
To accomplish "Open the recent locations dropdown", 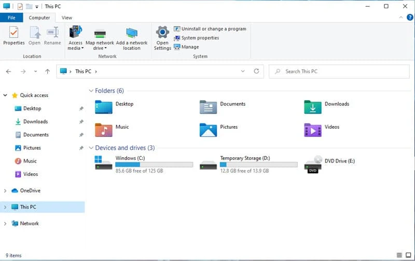I will (35, 72).
